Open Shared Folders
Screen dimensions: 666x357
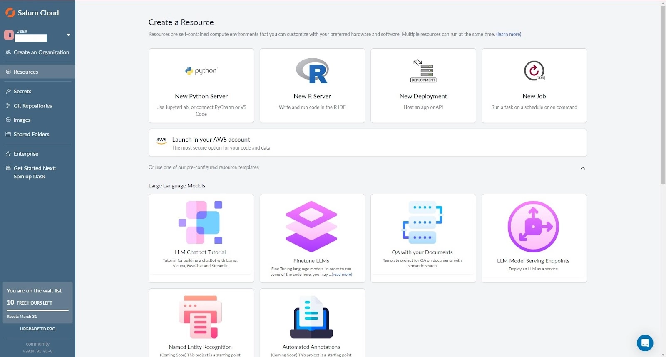31,134
